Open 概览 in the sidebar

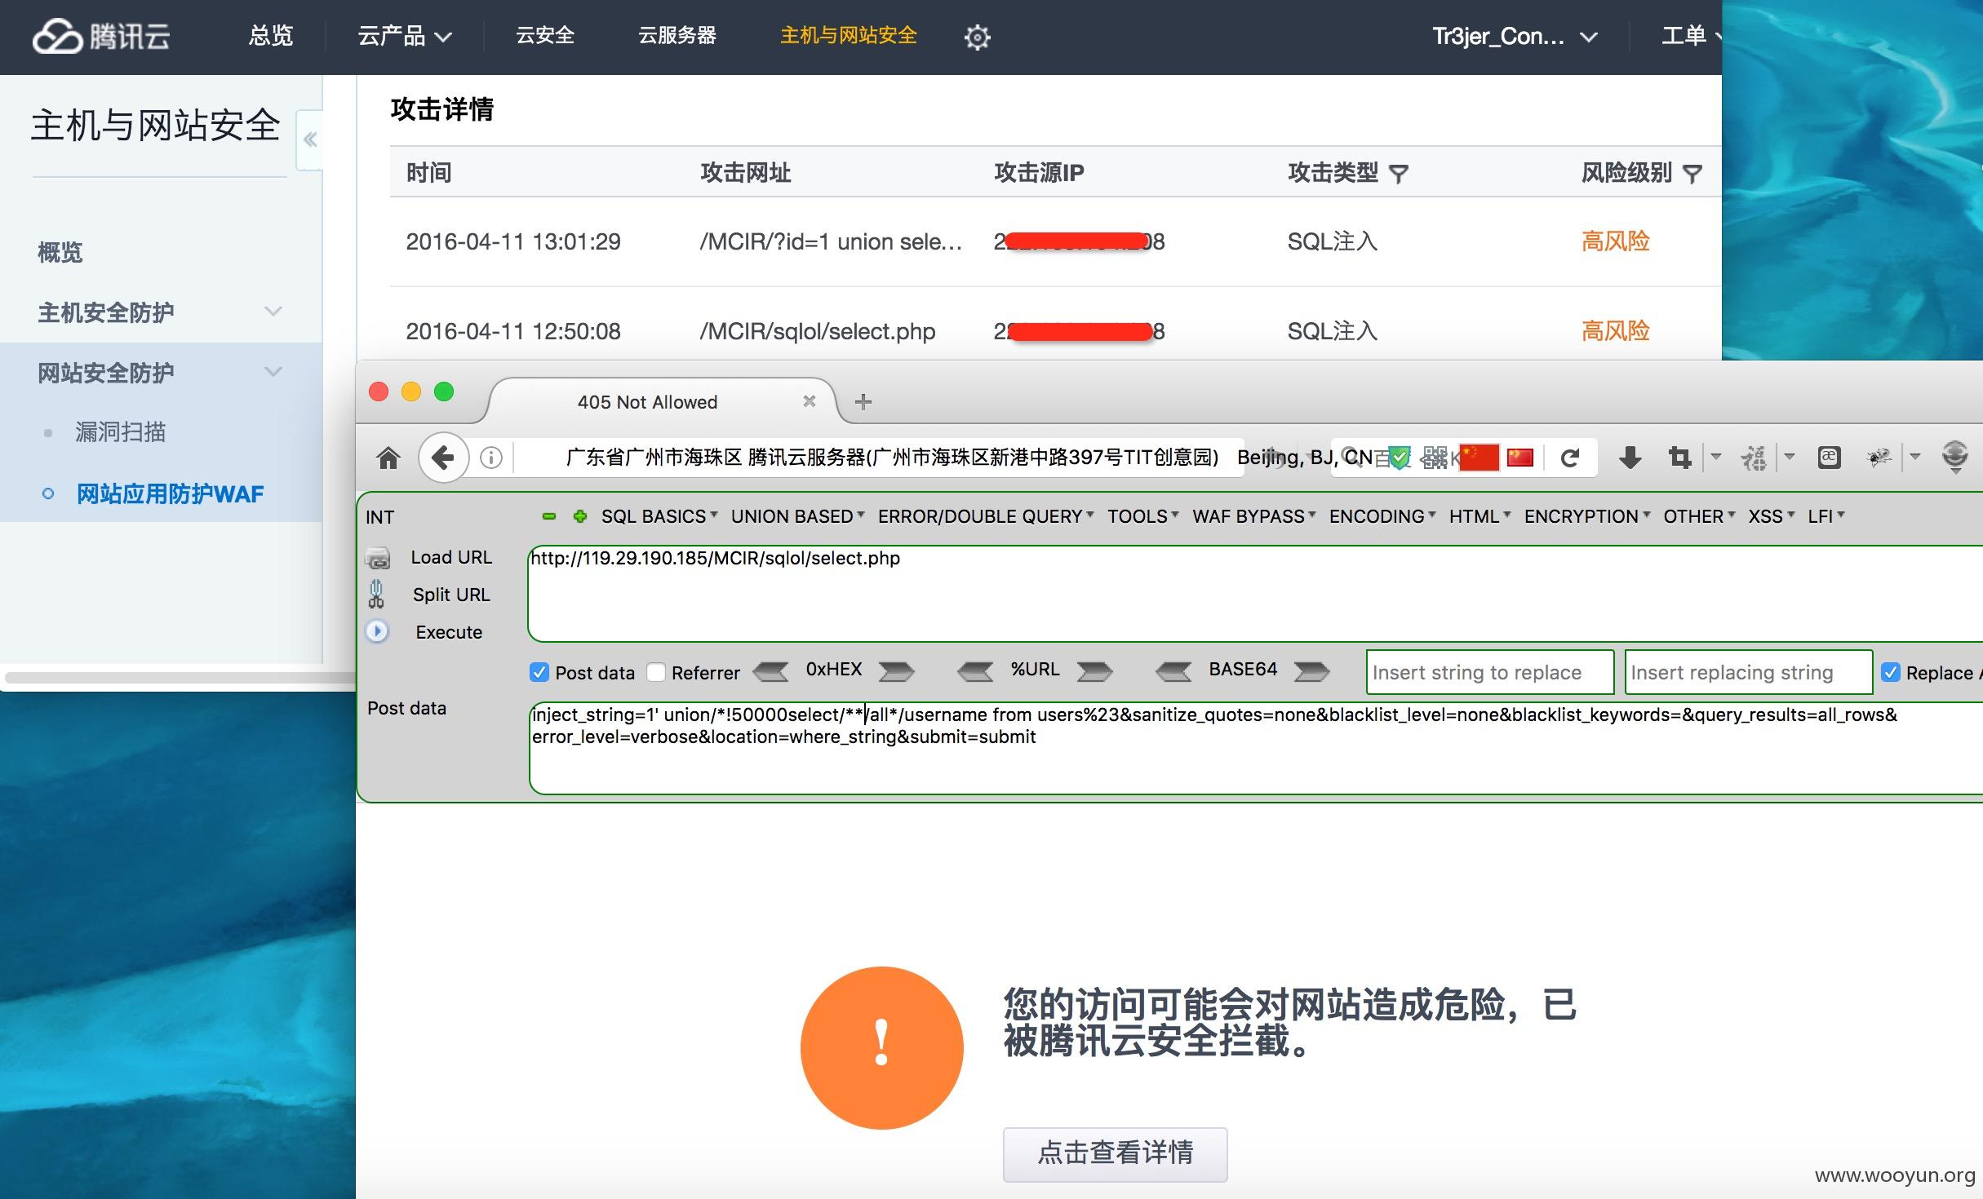point(60,252)
